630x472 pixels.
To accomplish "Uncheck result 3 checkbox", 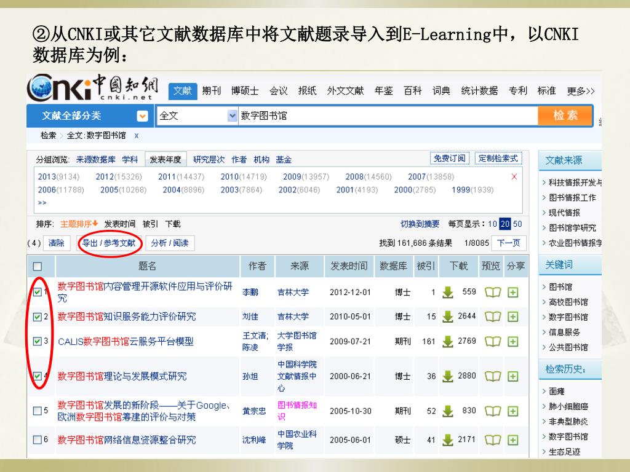I will (x=38, y=341).
